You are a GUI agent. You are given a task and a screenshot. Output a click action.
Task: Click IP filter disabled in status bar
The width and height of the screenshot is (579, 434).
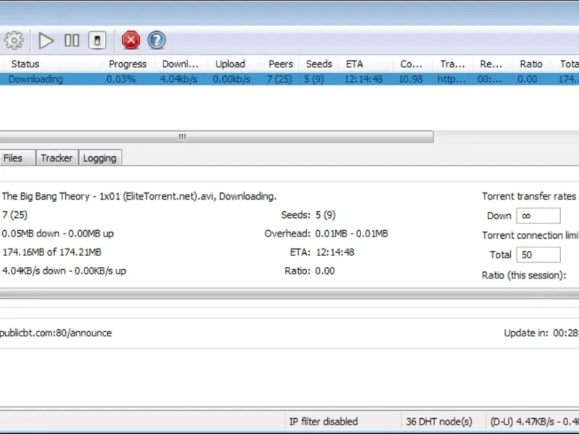click(x=324, y=422)
